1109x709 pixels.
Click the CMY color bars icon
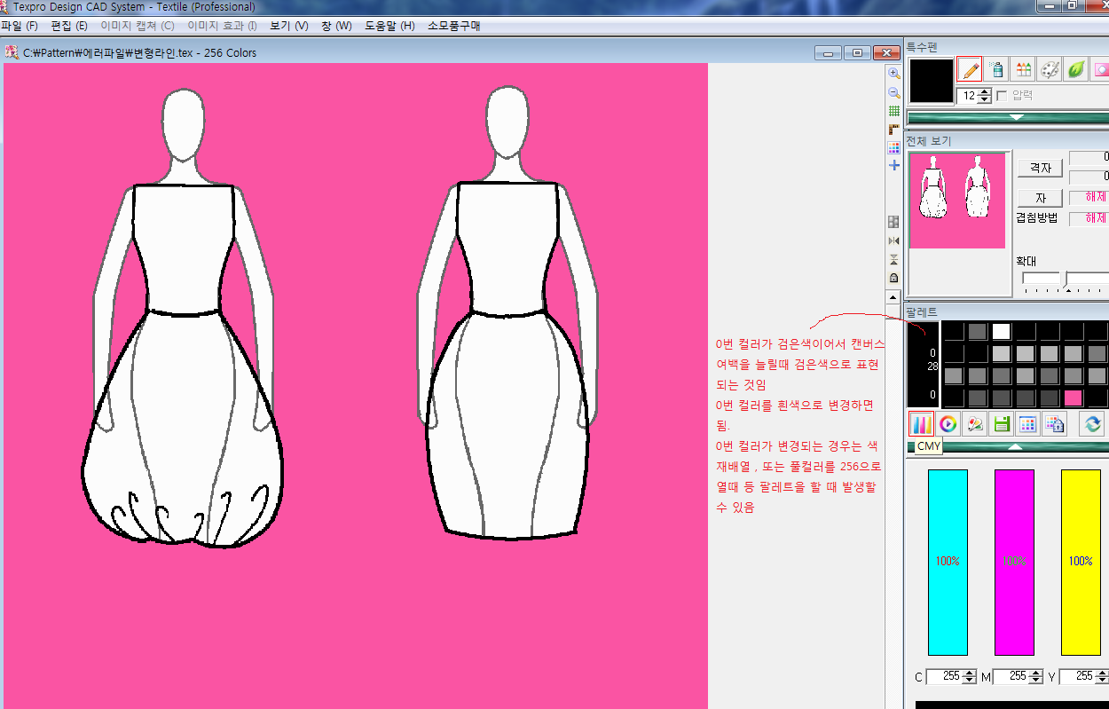[922, 423]
